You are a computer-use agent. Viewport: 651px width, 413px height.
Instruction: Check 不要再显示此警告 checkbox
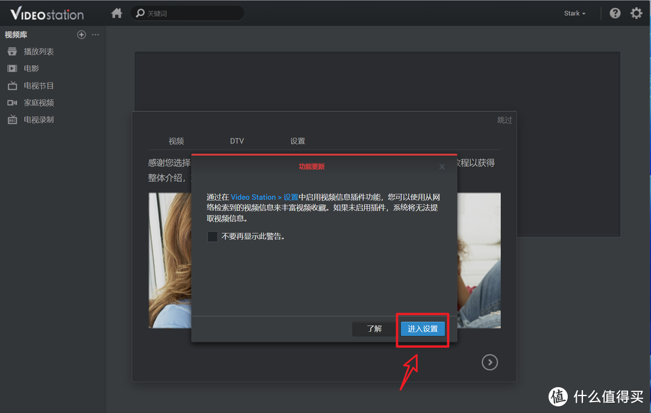tap(212, 237)
